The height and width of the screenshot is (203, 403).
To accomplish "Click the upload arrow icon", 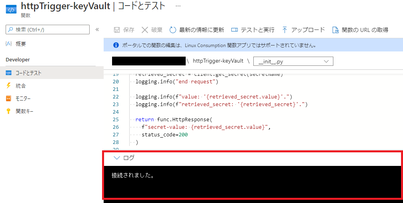I will (285, 30).
